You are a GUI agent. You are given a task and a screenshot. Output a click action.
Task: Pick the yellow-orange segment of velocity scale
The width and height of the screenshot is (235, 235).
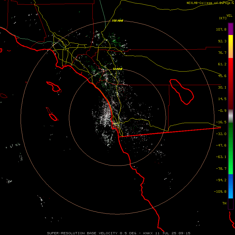[231, 46]
